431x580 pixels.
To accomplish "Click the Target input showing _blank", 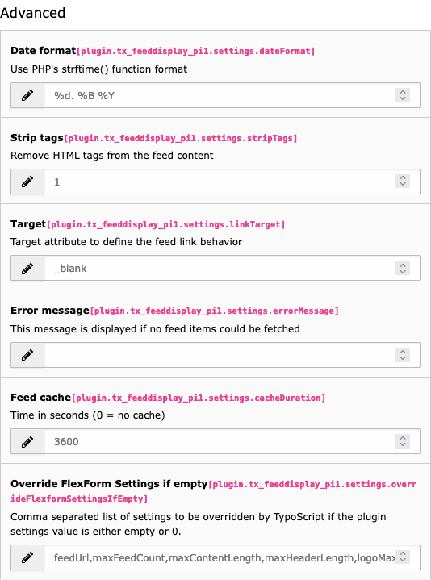I will click(232, 268).
